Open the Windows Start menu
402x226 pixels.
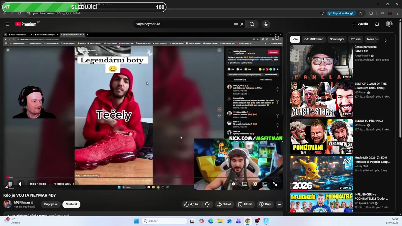pyautogui.click(x=136, y=221)
